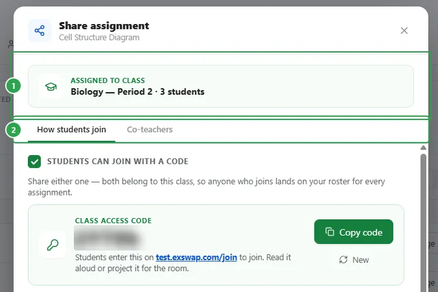The width and height of the screenshot is (438, 292).
Task: Copy the class access code
Action: [x=354, y=232]
